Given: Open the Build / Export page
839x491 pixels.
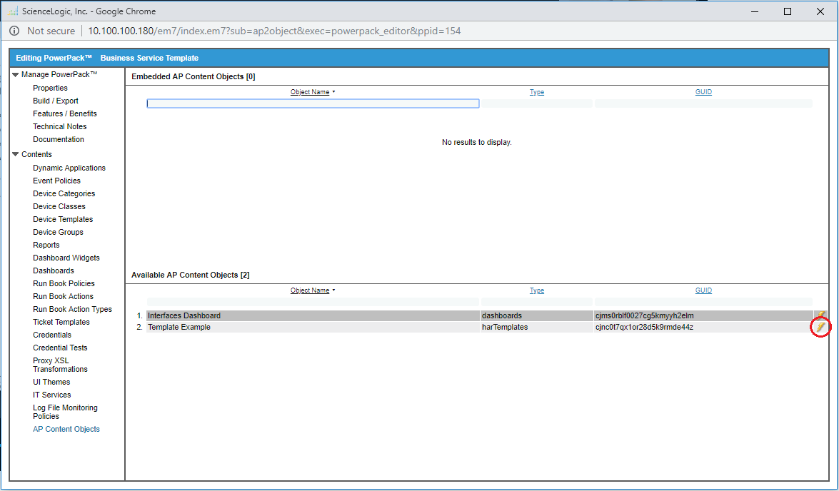Looking at the screenshot, I should pyautogui.click(x=56, y=101).
